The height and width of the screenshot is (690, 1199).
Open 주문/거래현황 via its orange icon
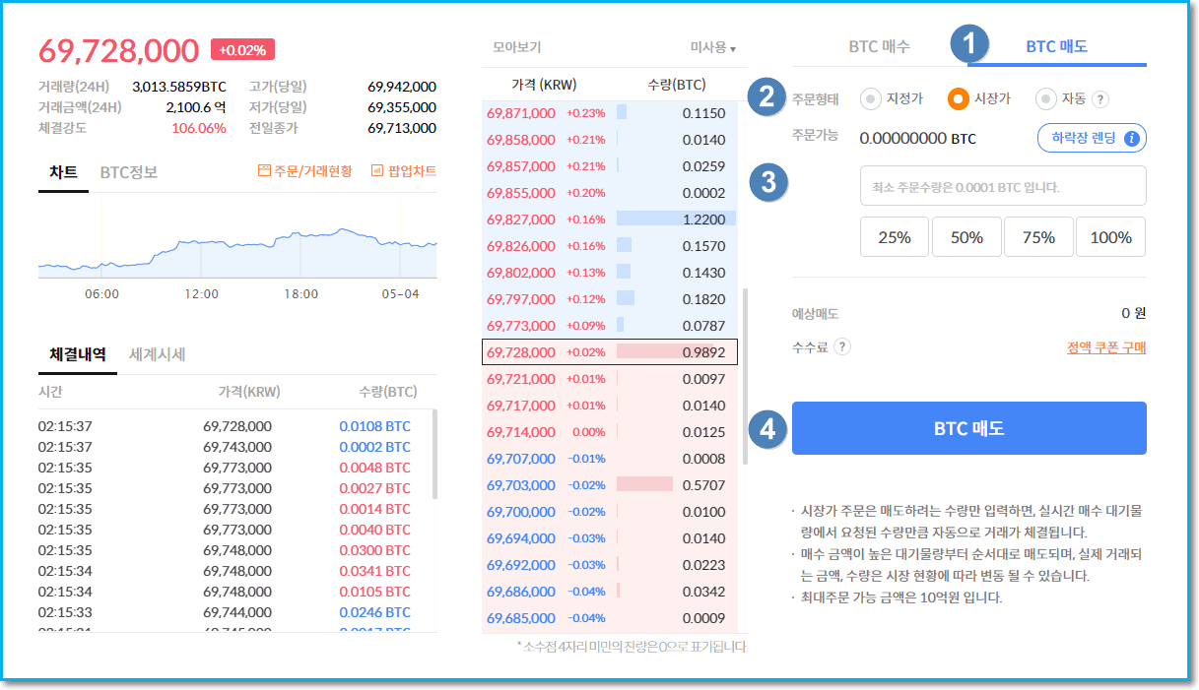[264, 171]
